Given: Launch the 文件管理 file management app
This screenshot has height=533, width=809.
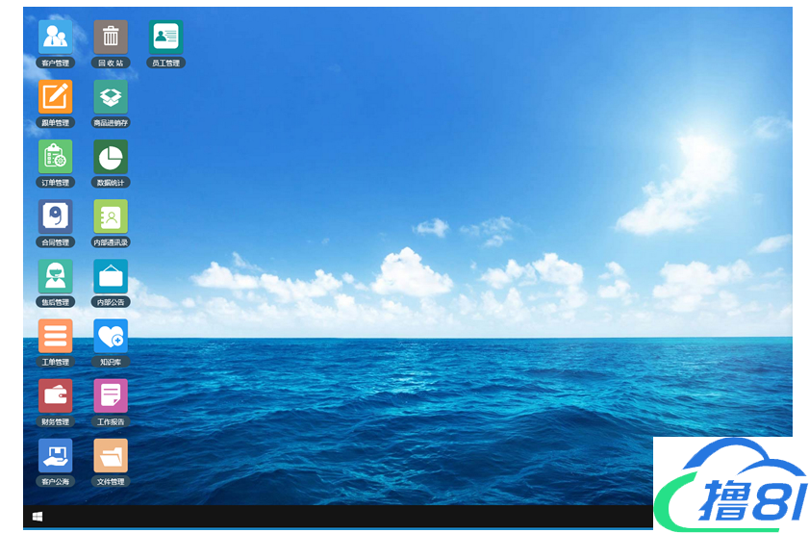Looking at the screenshot, I should 111,455.
